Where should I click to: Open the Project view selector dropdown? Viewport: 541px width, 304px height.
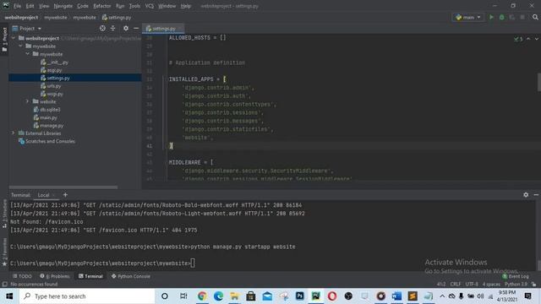[x=27, y=28]
